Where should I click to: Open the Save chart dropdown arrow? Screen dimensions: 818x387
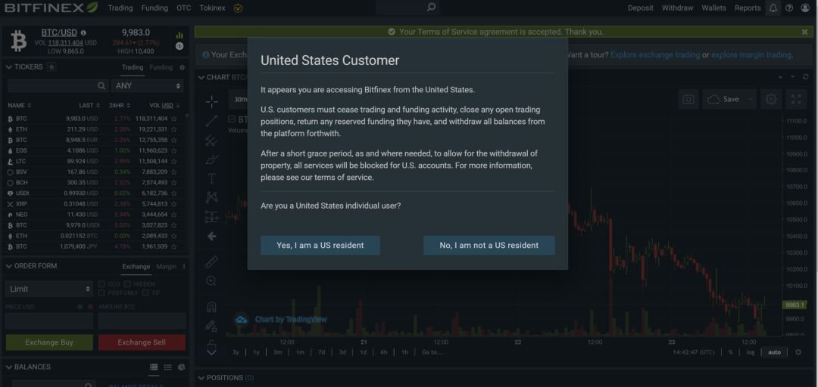750,99
